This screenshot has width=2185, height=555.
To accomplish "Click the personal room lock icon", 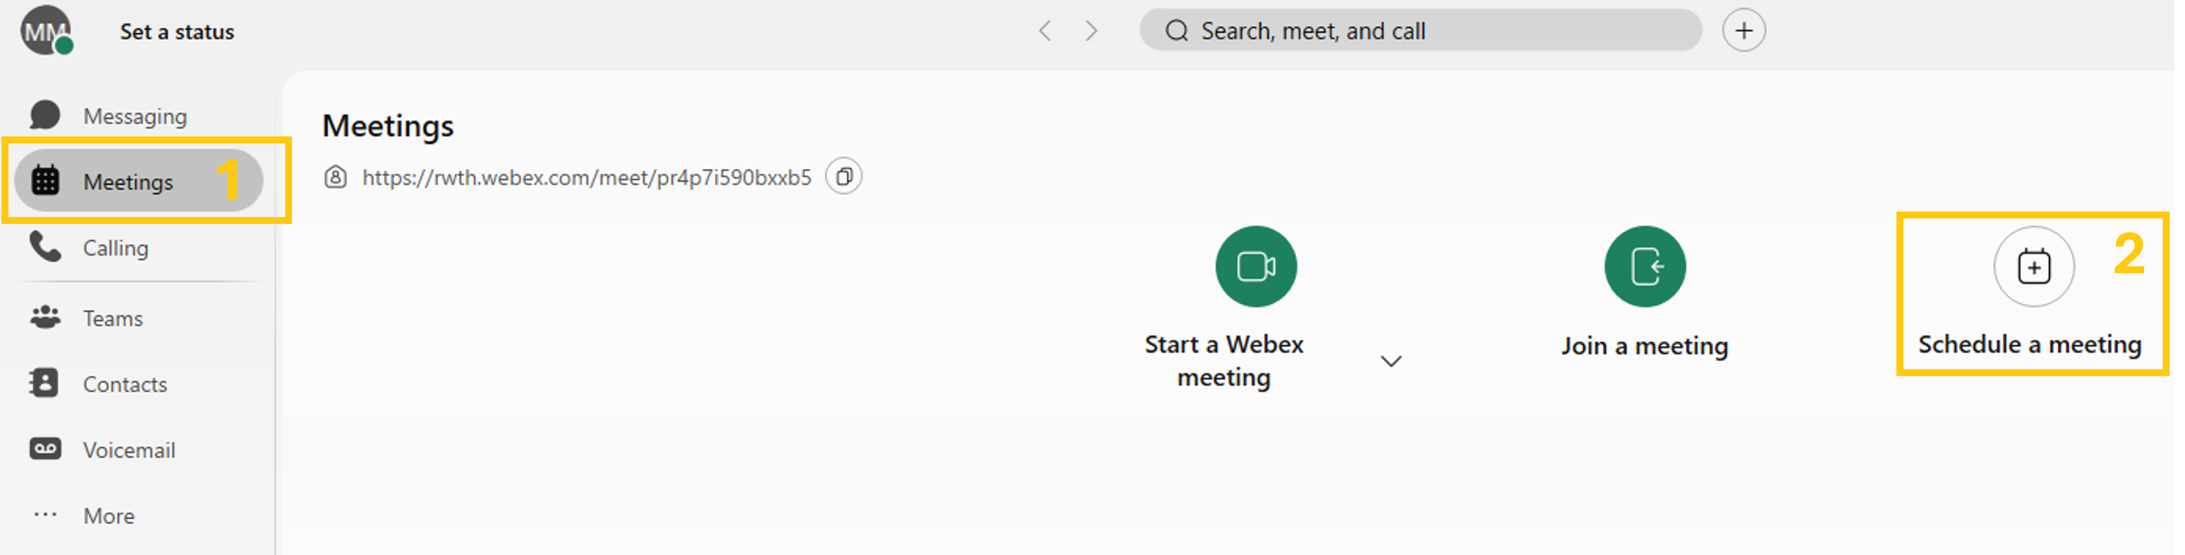I will (x=336, y=177).
